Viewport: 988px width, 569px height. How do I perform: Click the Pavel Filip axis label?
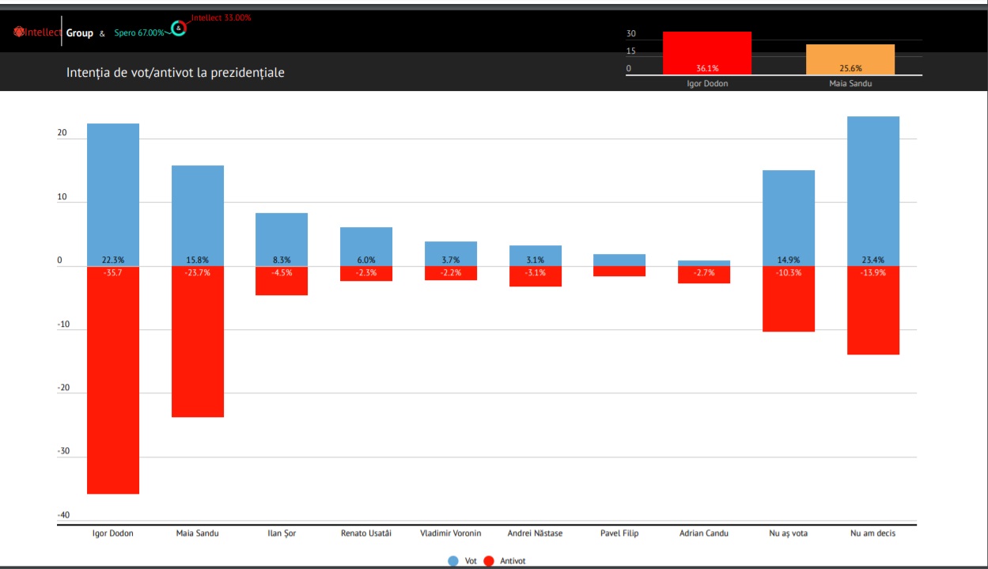(619, 533)
